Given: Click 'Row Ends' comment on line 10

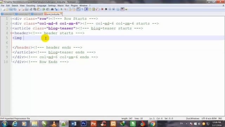Looking at the screenshot, I should pyautogui.click(x=49, y=62).
